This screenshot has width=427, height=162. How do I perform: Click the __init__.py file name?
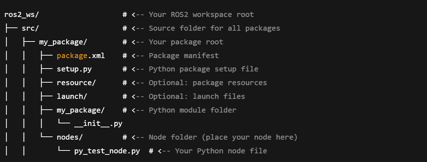click(x=98, y=124)
